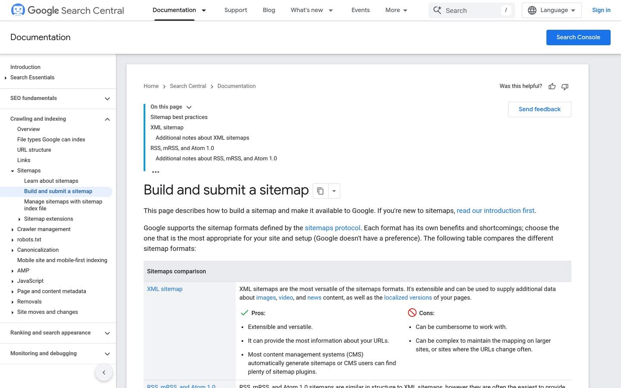Select Build and submit a sitemap item
The height and width of the screenshot is (388, 621).
click(58, 191)
